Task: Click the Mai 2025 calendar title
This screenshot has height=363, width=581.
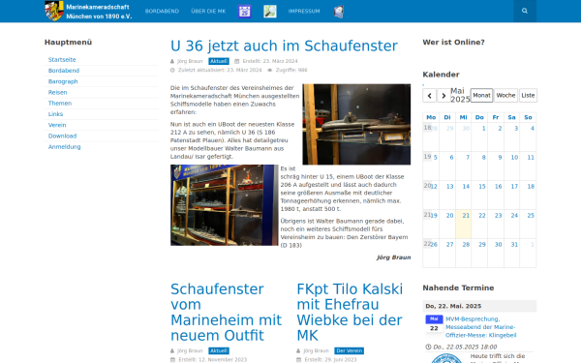Action: click(460, 95)
